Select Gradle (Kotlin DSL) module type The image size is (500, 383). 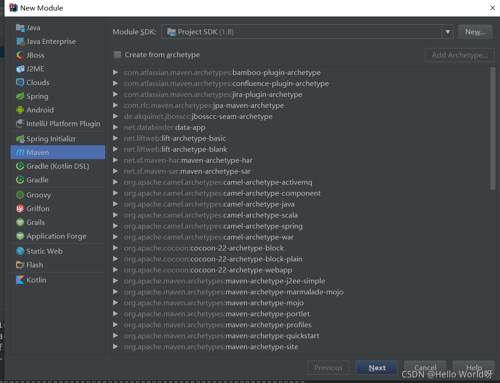(x=58, y=166)
